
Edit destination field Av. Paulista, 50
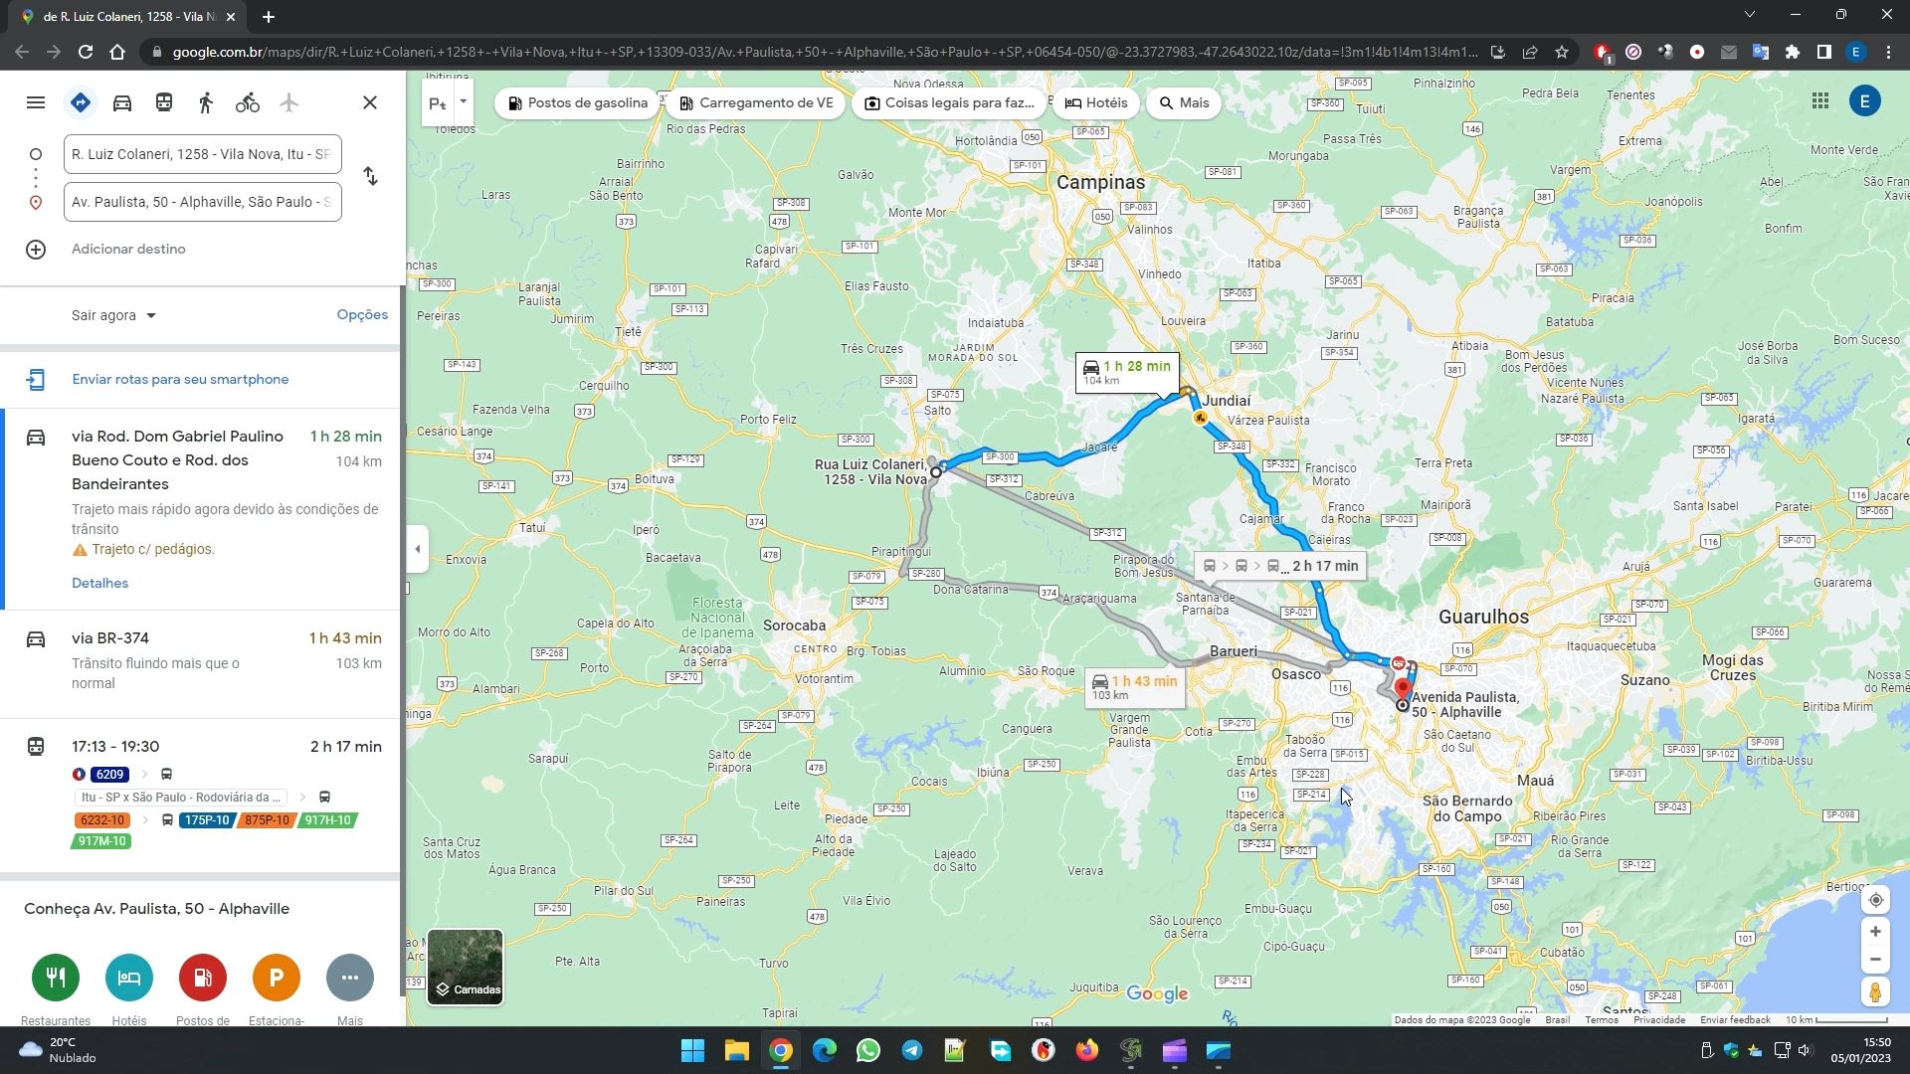pyautogui.click(x=203, y=202)
